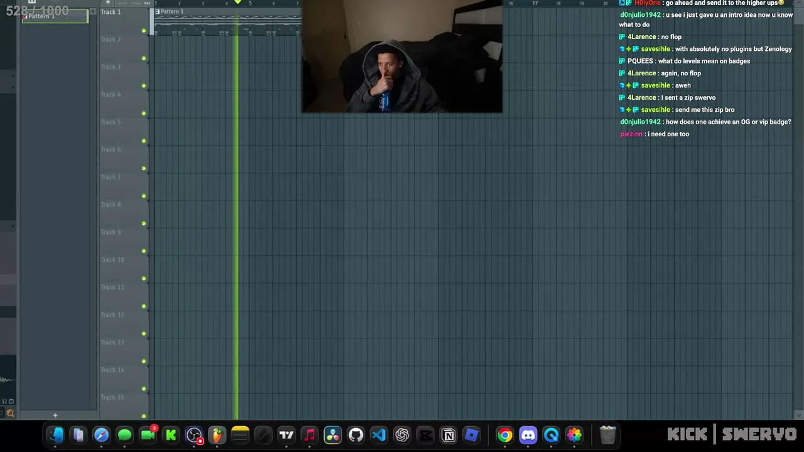Click savesihle on the 'aweh' message

[x=655, y=85]
